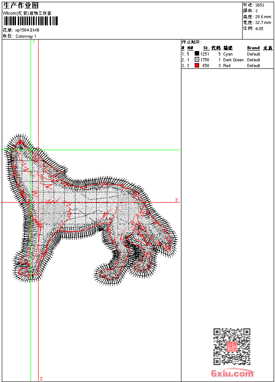Select the black Cyan color swatch

tap(197, 54)
